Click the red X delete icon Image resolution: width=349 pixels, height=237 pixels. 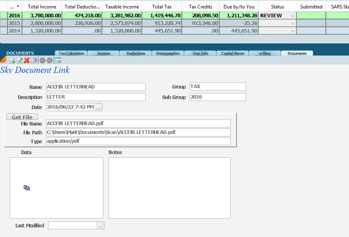(x=27, y=60)
